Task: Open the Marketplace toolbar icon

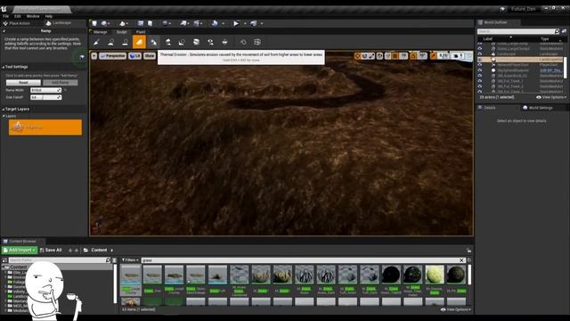Action: tap(150, 23)
